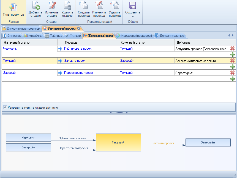Screen dimensions: 237x178
Task: Click the Сохранить floppy disk icon
Action: 133,5
